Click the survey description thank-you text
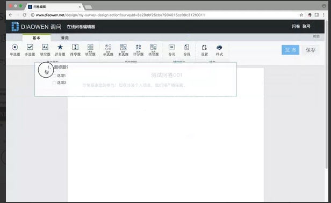Screen dimensions: 331x203 click(x=134, y=85)
